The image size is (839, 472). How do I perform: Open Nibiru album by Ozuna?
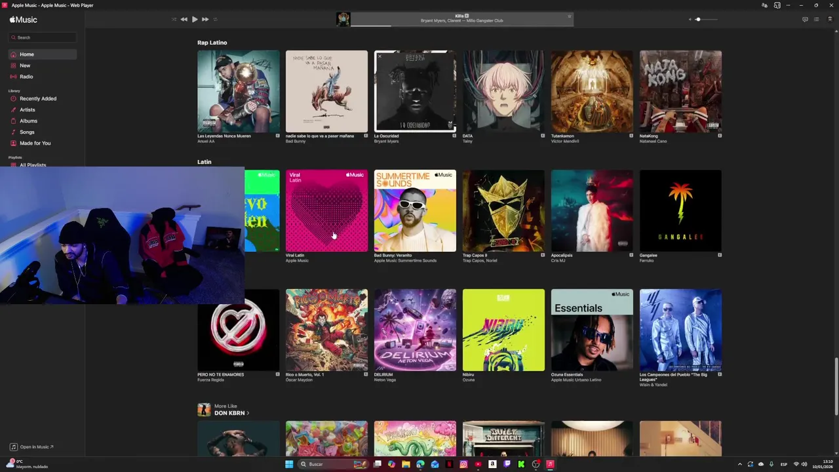click(x=503, y=330)
